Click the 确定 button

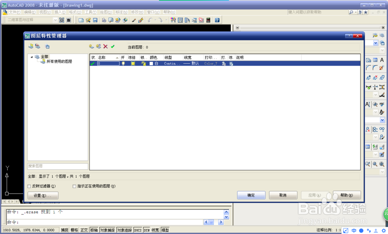tap(251, 195)
